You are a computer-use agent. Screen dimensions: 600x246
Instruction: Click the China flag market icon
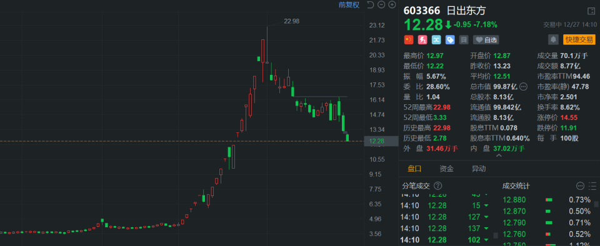(409, 40)
